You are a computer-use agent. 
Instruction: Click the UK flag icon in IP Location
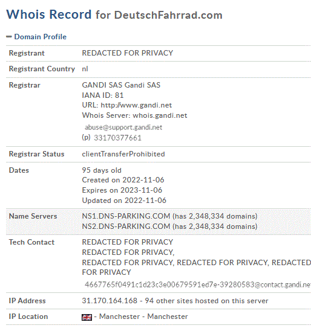point(87,317)
